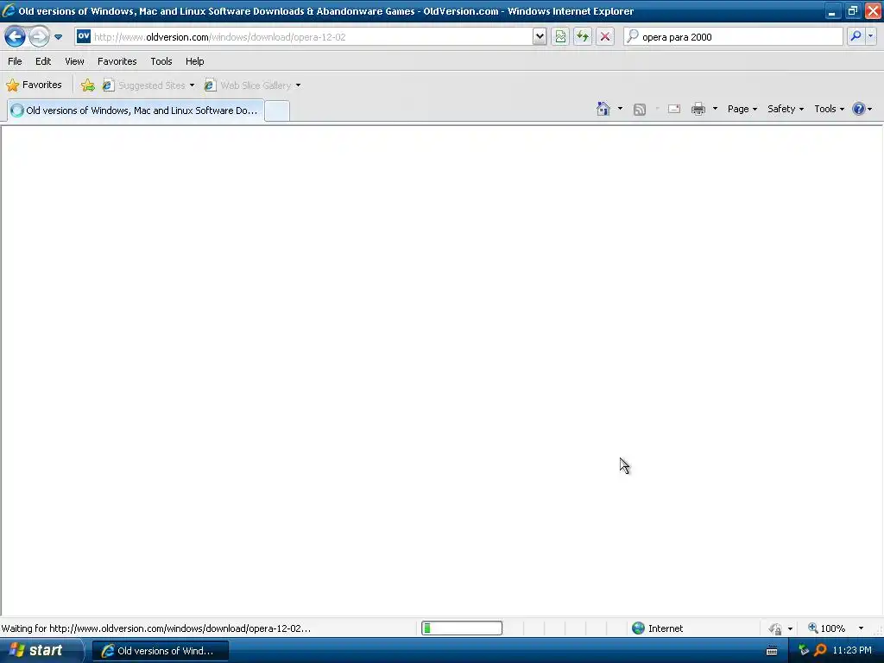The width and height of the screenshot is (884, 663).
Task: Go back with the Back arrow button
Action: tap(15, 37)
